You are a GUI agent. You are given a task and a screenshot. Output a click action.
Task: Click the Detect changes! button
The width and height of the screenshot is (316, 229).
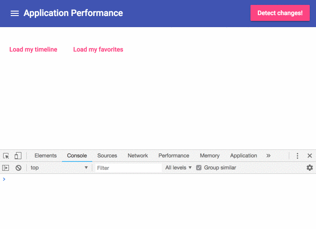280,13
